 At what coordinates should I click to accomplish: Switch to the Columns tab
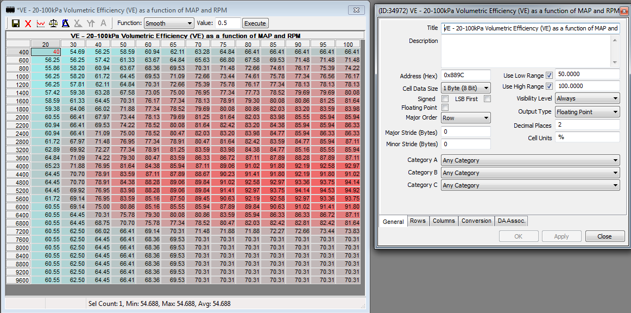pyautogui.click(x=444, y=221)
